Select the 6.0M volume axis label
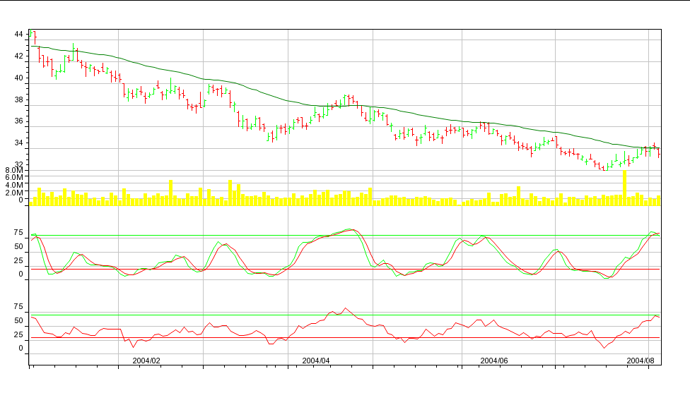This screenshot has height=393, width=690. (14, 178)
